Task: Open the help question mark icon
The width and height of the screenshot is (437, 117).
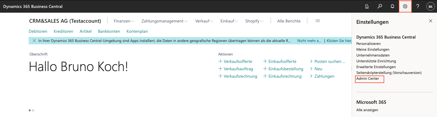Action: point(418,6)
